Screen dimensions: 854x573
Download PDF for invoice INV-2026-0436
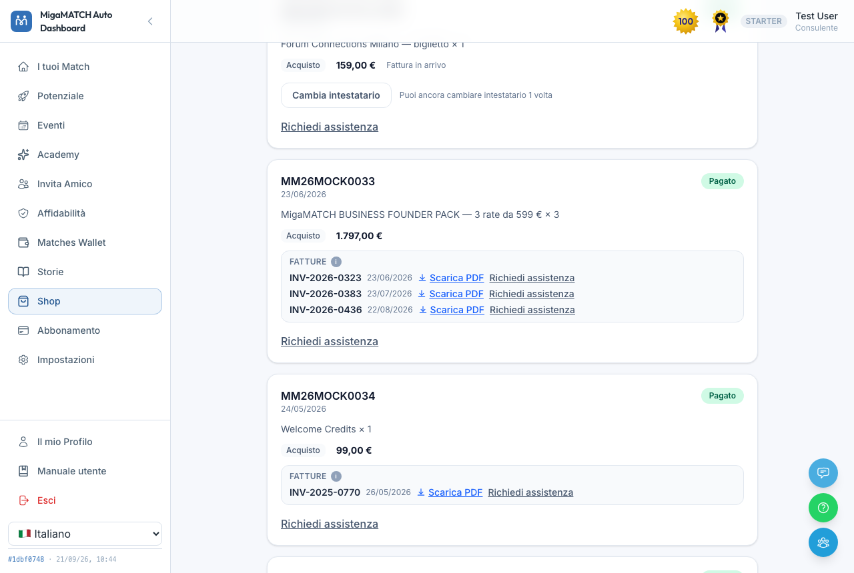(x=452, y=310)
